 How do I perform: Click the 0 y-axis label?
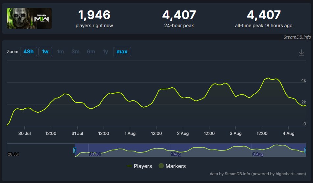[304, 124]
